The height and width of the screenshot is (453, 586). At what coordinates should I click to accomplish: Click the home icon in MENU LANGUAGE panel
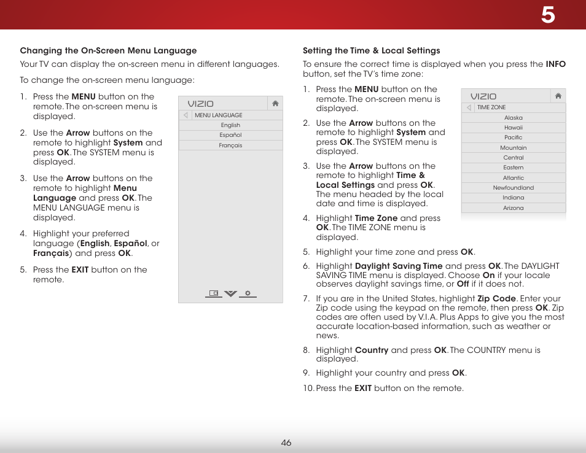[x=275, y=104]
